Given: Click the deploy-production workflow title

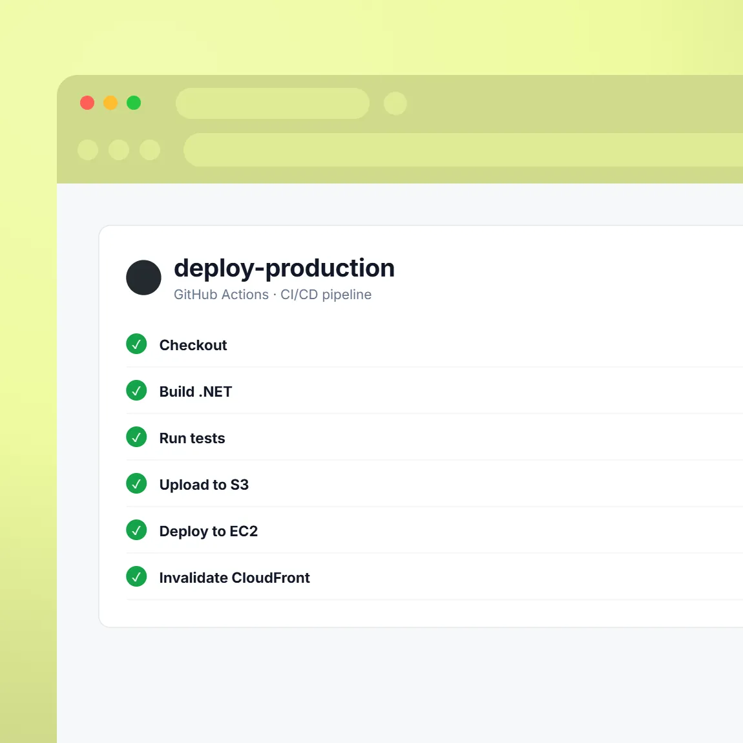Looking at the screenshot, I should point(284,268).
